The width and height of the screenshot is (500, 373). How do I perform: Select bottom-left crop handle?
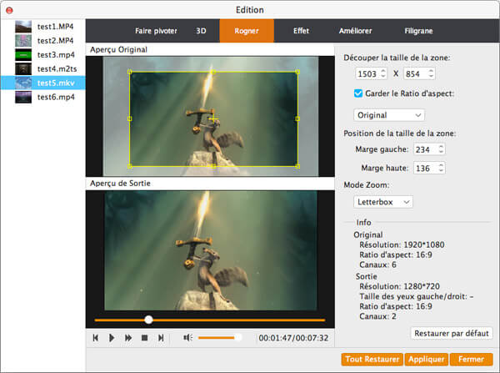click(x=129, y=166)
